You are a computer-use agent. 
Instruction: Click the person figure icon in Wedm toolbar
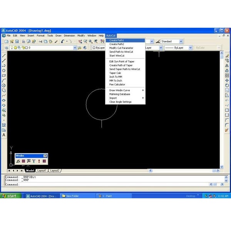coord(34,161)
